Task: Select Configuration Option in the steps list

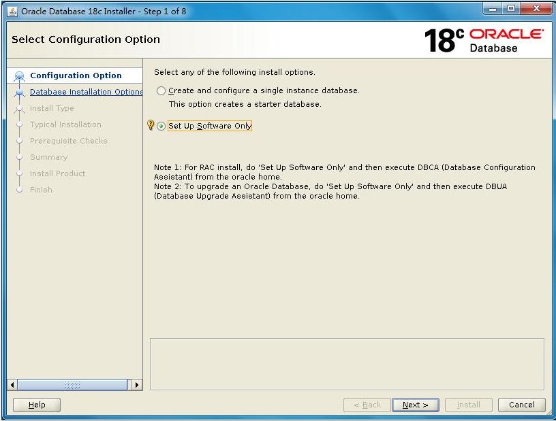Action: [76, 75]
